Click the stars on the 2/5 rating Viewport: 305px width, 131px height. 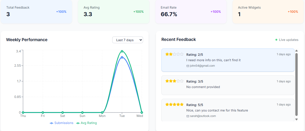(174, 54)
